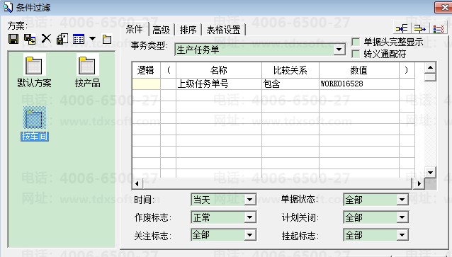Click the save scheme floppy icon

[x=13, y=39]
